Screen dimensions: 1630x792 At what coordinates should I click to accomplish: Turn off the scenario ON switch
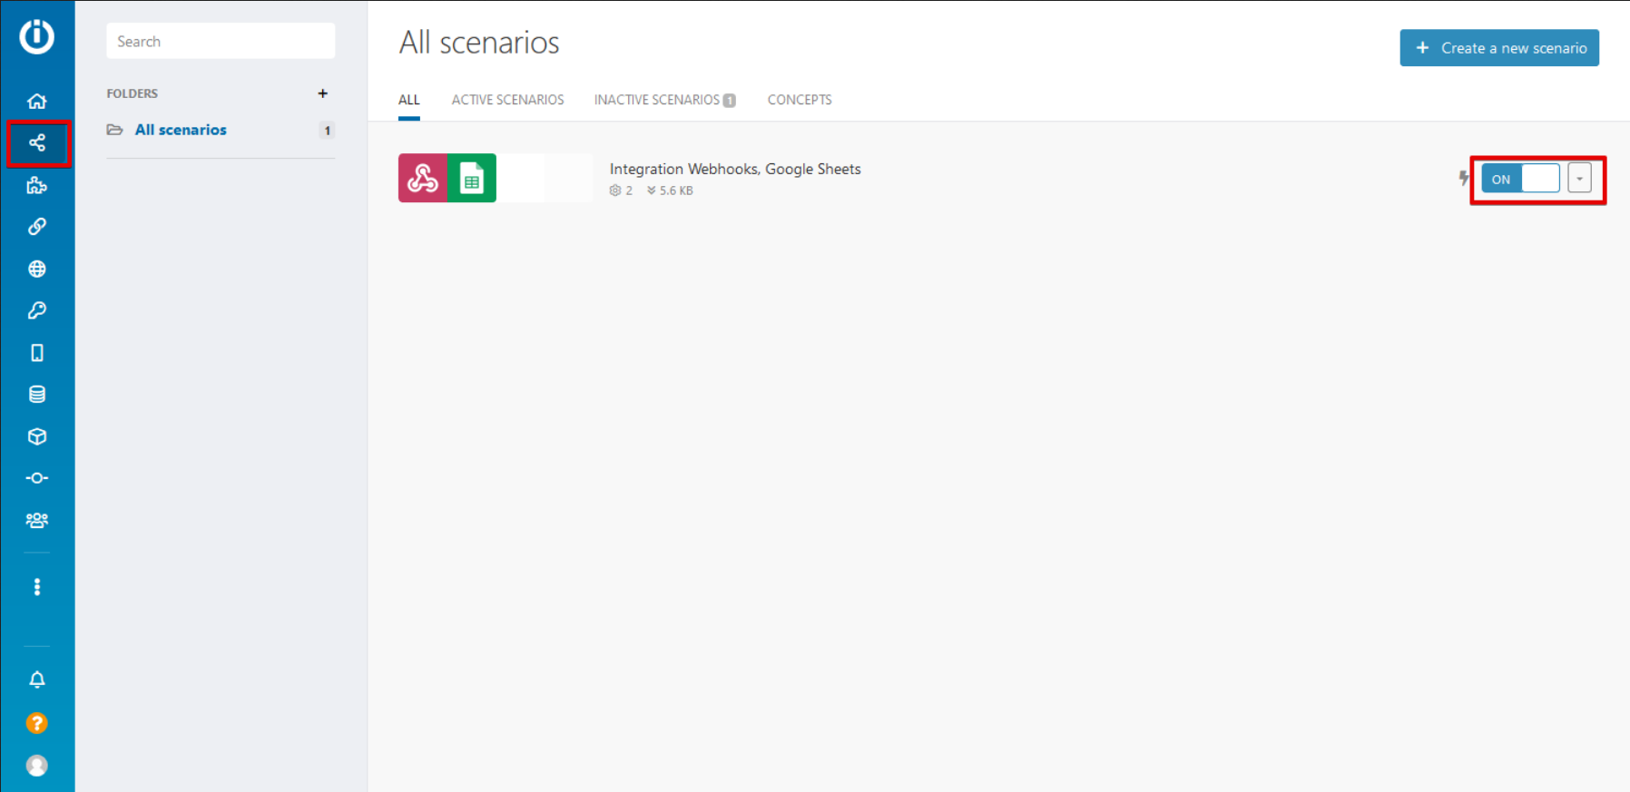click(x=1520, y=179)
